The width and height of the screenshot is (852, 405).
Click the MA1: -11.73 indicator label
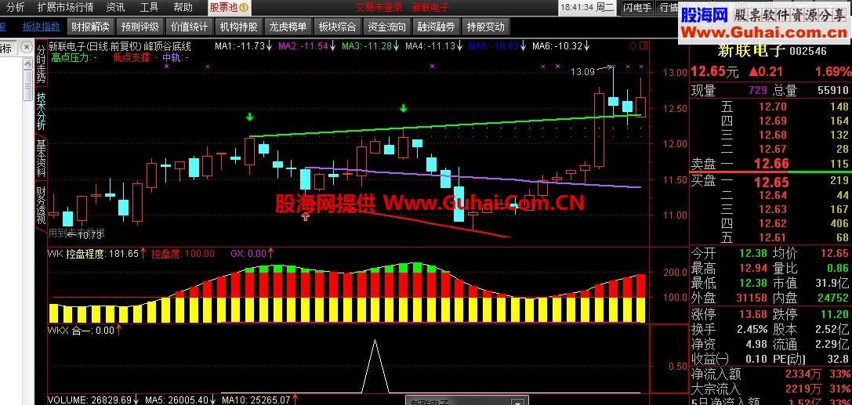click(x=243, y=46)
